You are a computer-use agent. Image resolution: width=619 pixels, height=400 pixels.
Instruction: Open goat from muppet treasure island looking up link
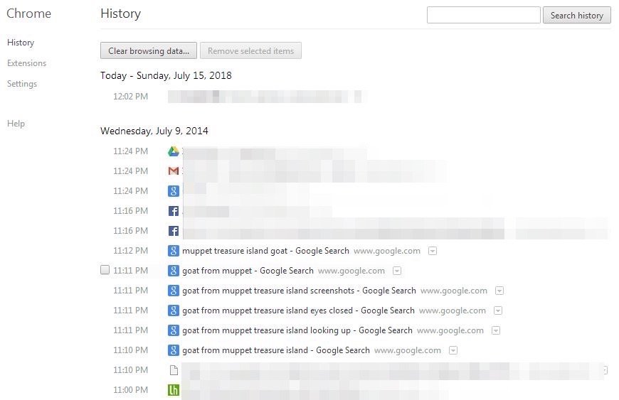pos(297,330)
